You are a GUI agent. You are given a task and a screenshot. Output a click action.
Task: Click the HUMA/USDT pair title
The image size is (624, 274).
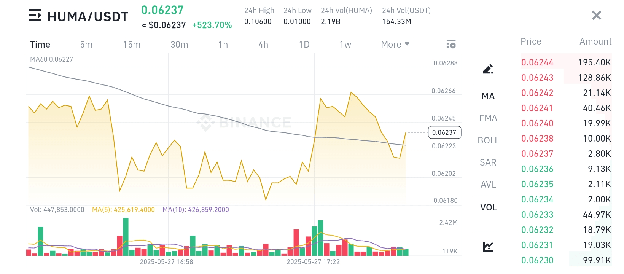(x=88, y=17)
